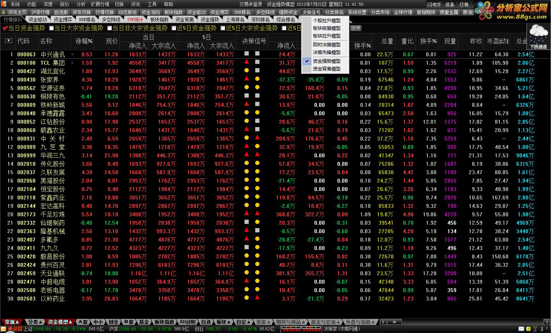Screen dimensions: 551x333
Task: Select 资金背离模型 from the dropdown
Action: point(326,69)
